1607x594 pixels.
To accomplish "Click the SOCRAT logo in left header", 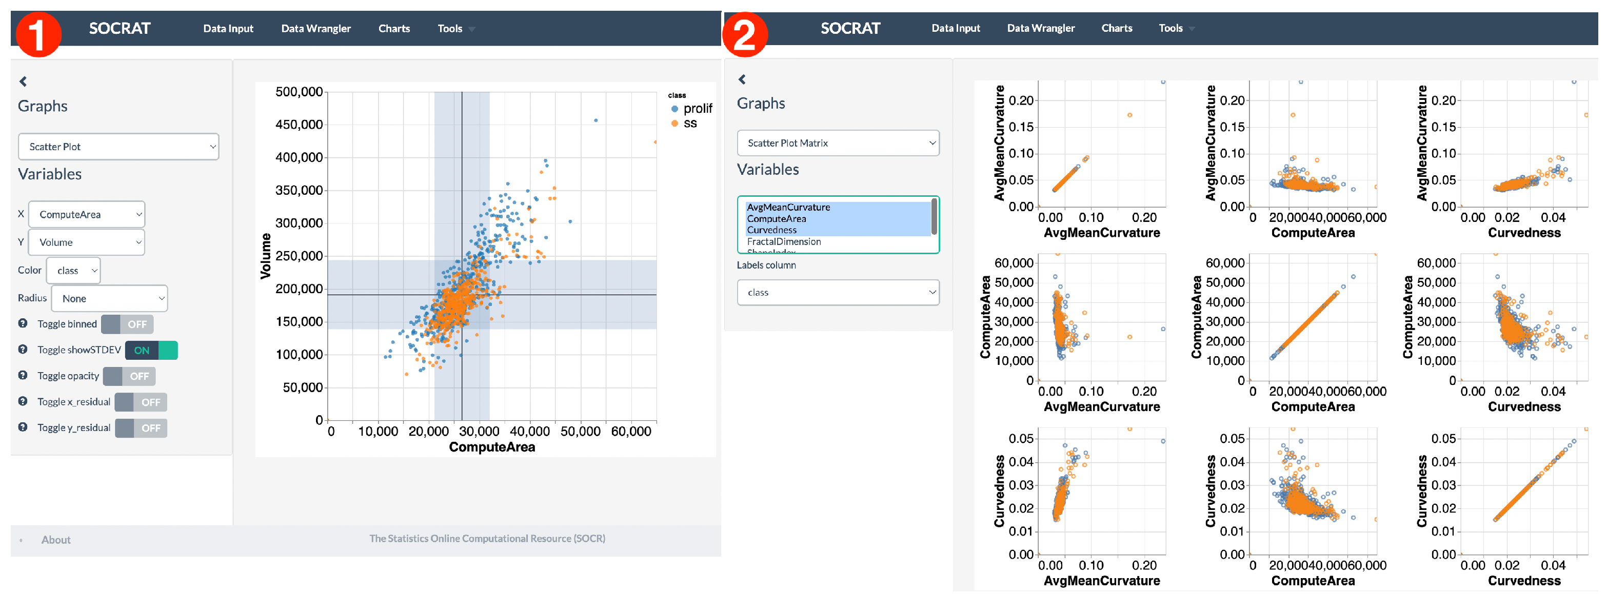I will pyautogui.click(x=119, y=29).
